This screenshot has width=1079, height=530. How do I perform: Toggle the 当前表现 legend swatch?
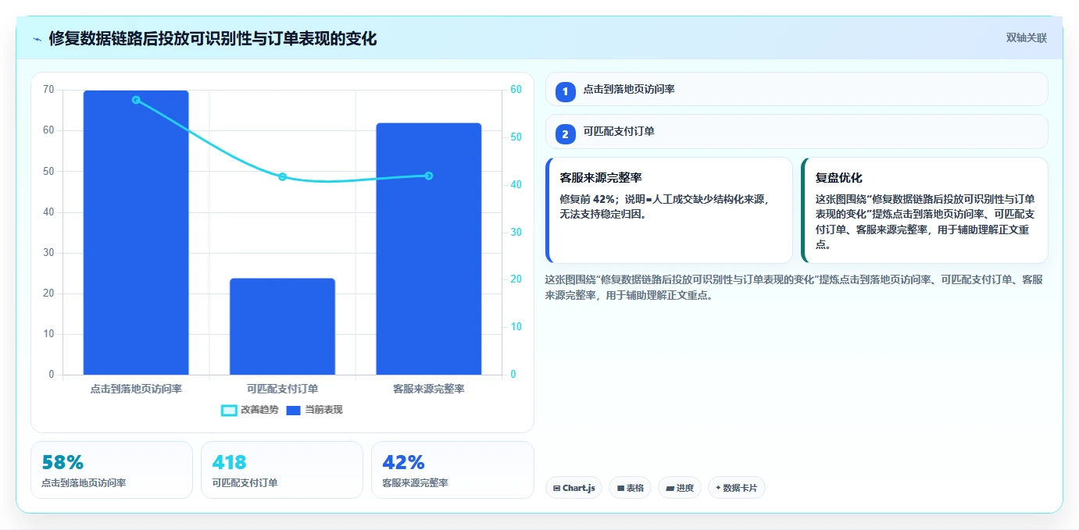(x=294, y=410)
